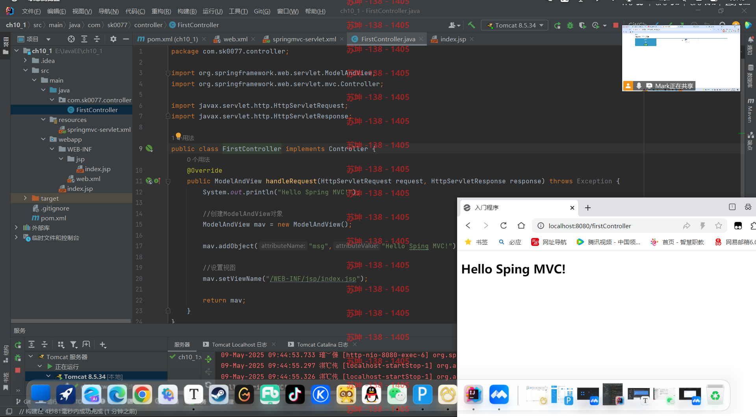Hide the project panel with minus icon
756x417 pixels.
click(126, 39)
